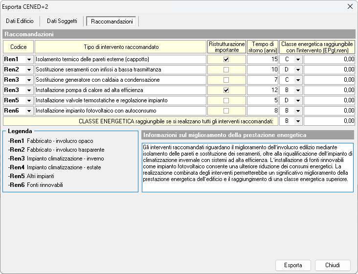Open overall CLASSE ENERGETICA raggiungibile dropdown

tap(297, 121)
